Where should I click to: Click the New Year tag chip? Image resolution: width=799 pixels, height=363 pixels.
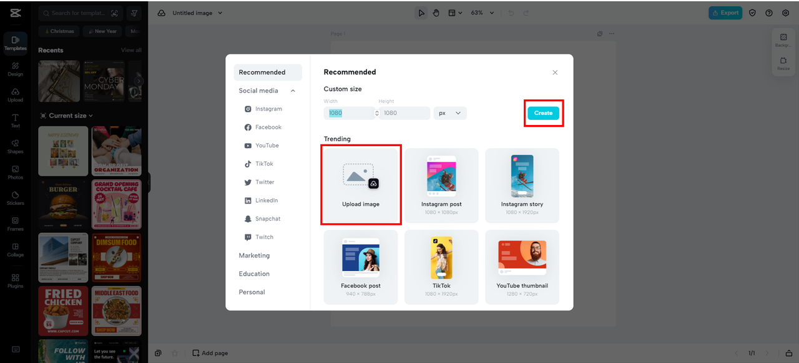coord(102,31)
